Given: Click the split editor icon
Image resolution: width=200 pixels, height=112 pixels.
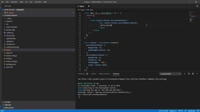Looking at the screenshot, I should pyautogui.click(x=197, y=6).
